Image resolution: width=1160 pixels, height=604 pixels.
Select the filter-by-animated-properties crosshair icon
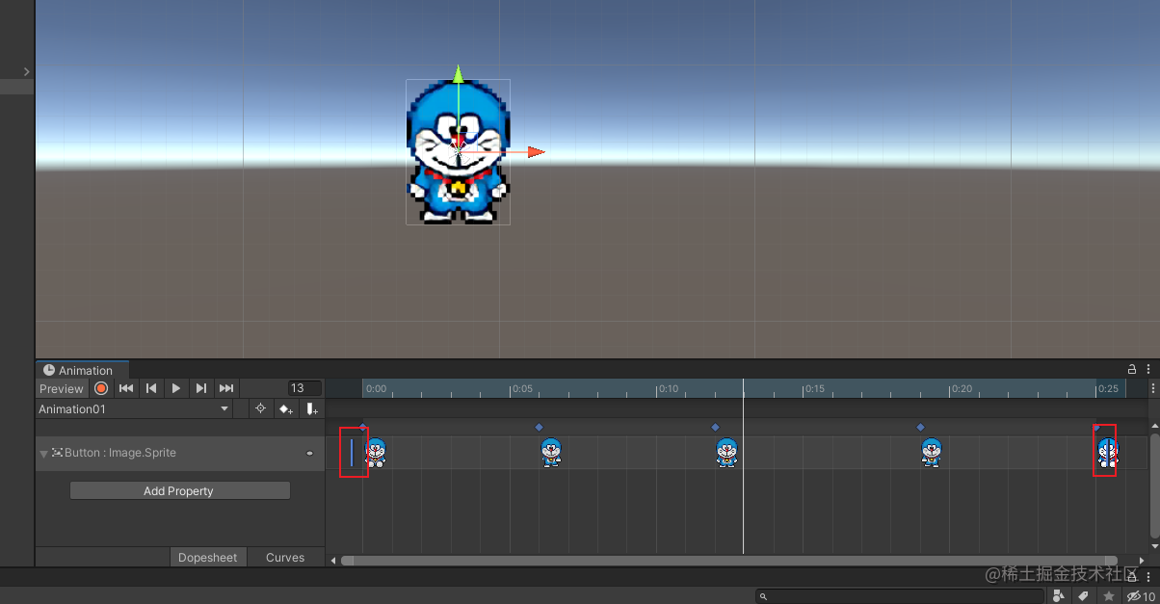coord(260,409)
